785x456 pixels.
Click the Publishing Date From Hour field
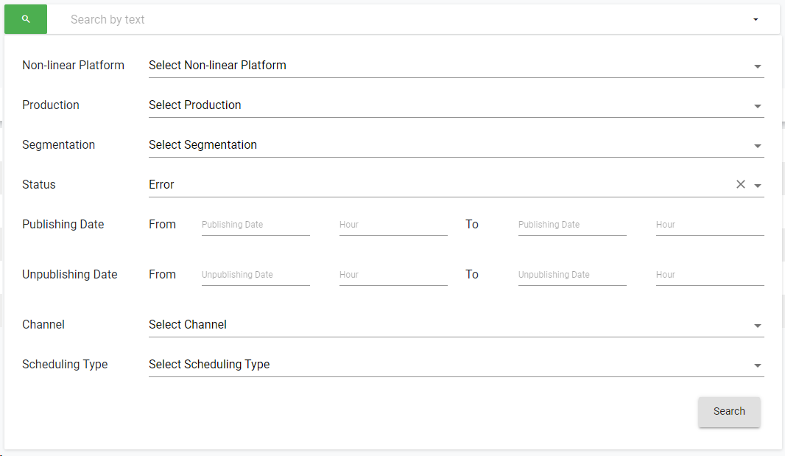point(393,225)
